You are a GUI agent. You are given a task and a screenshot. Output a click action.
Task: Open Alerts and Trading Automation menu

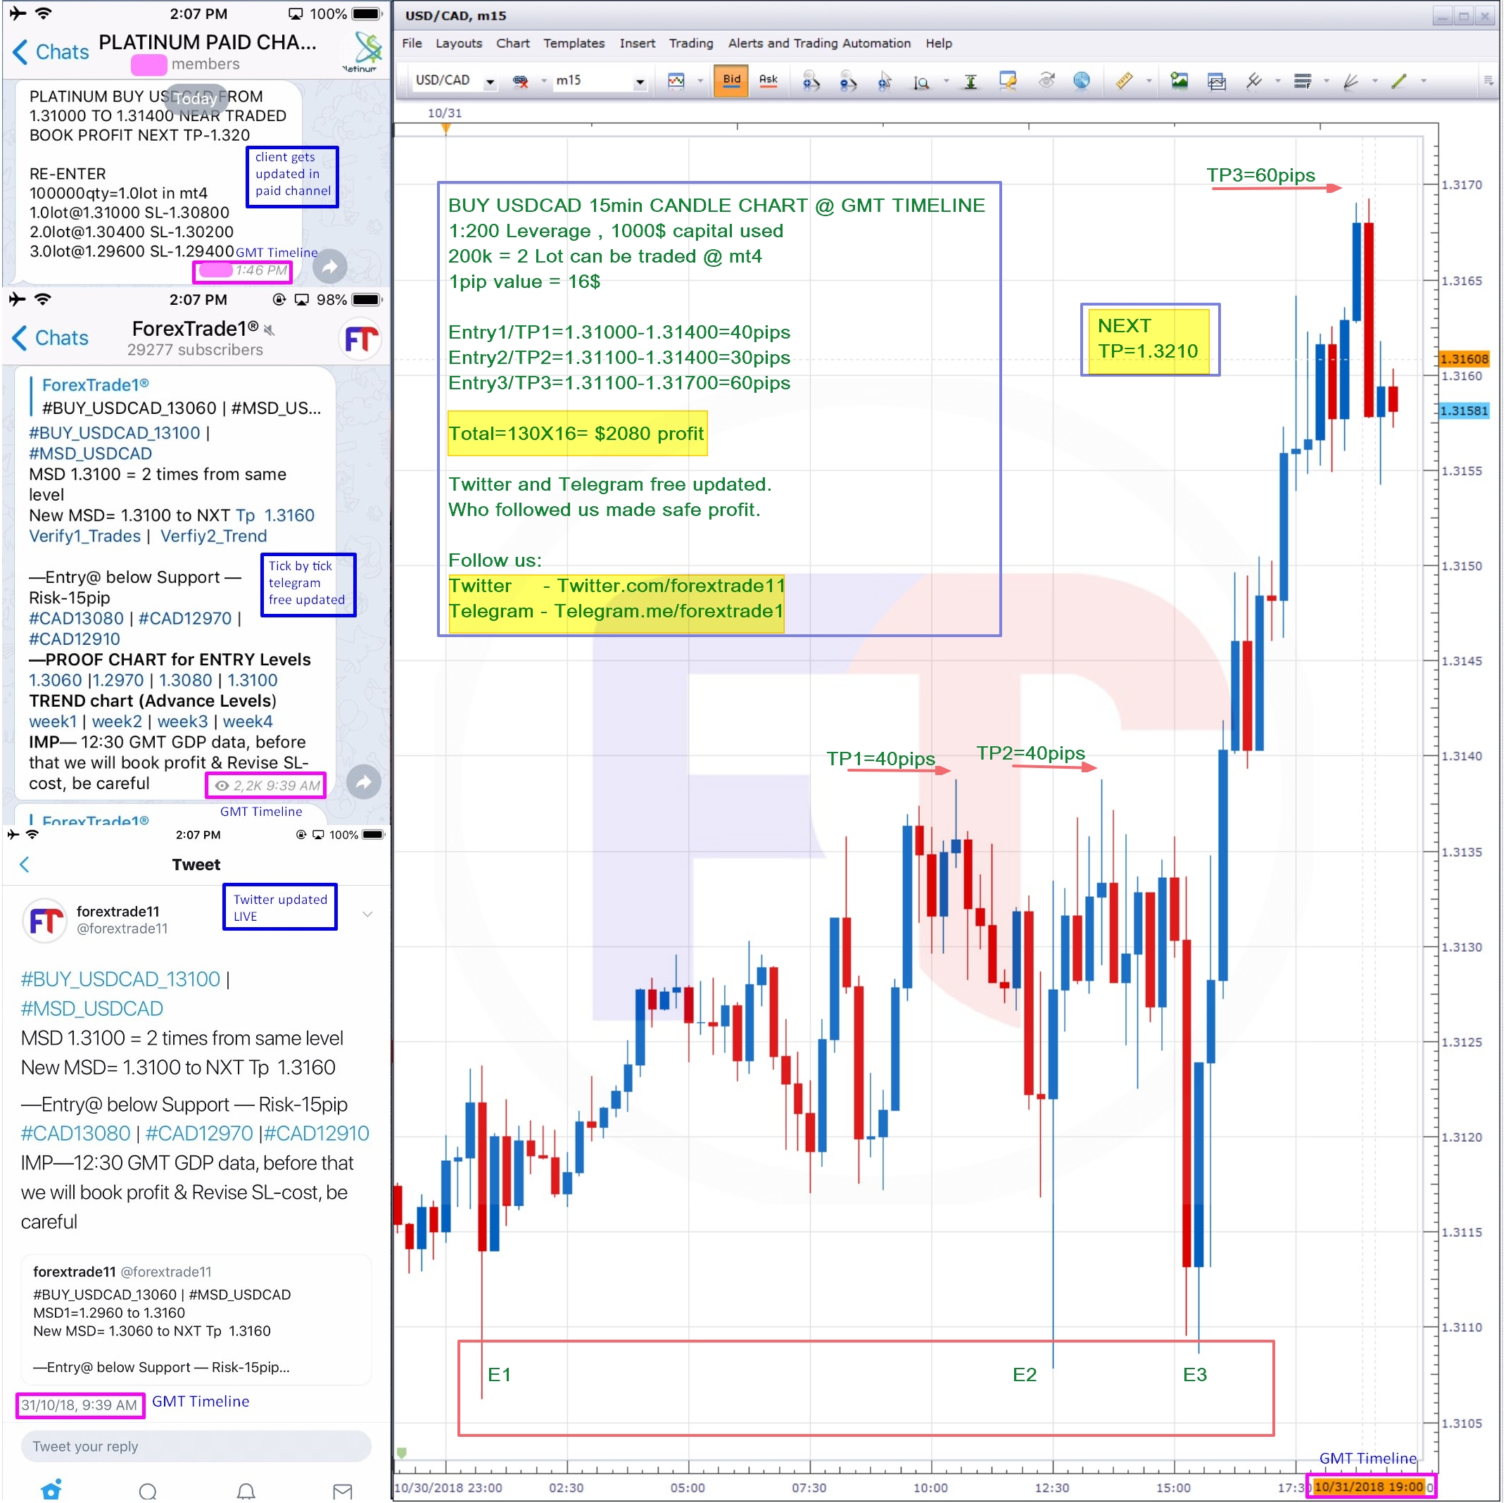(818, 44)
